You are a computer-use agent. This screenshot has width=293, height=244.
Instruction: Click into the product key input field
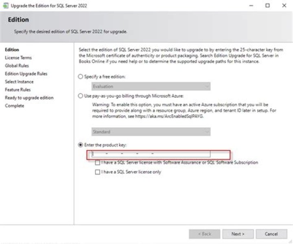coord(151,154)
